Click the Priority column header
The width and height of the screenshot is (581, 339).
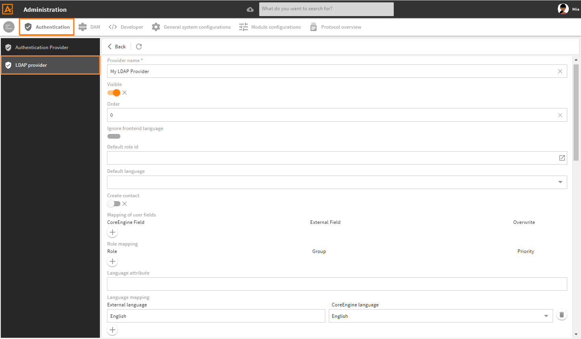pyautogui.click(x=526, y=251)
